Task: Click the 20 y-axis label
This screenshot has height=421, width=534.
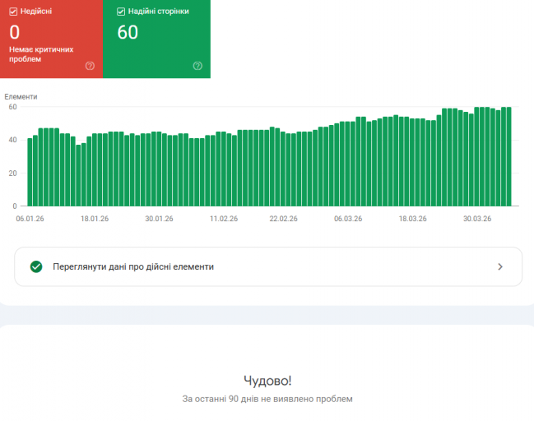Action: (x=12, y=173)
